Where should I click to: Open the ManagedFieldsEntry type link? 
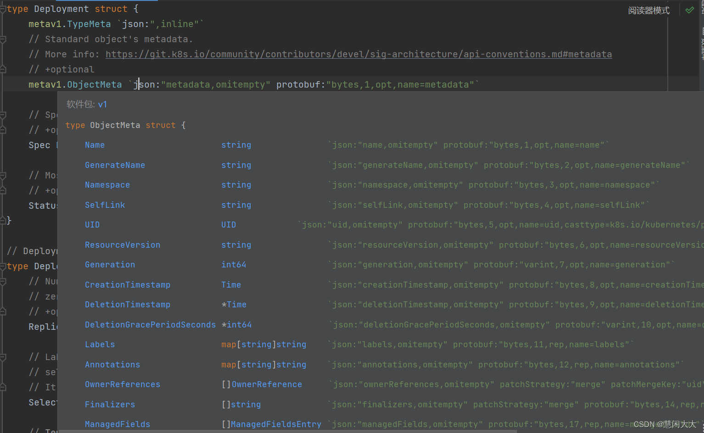pyautogui.click(x=276, y=424)
